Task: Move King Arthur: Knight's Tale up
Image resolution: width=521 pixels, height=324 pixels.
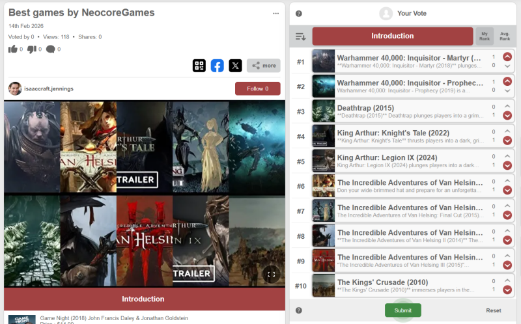Action: [507, 131]
